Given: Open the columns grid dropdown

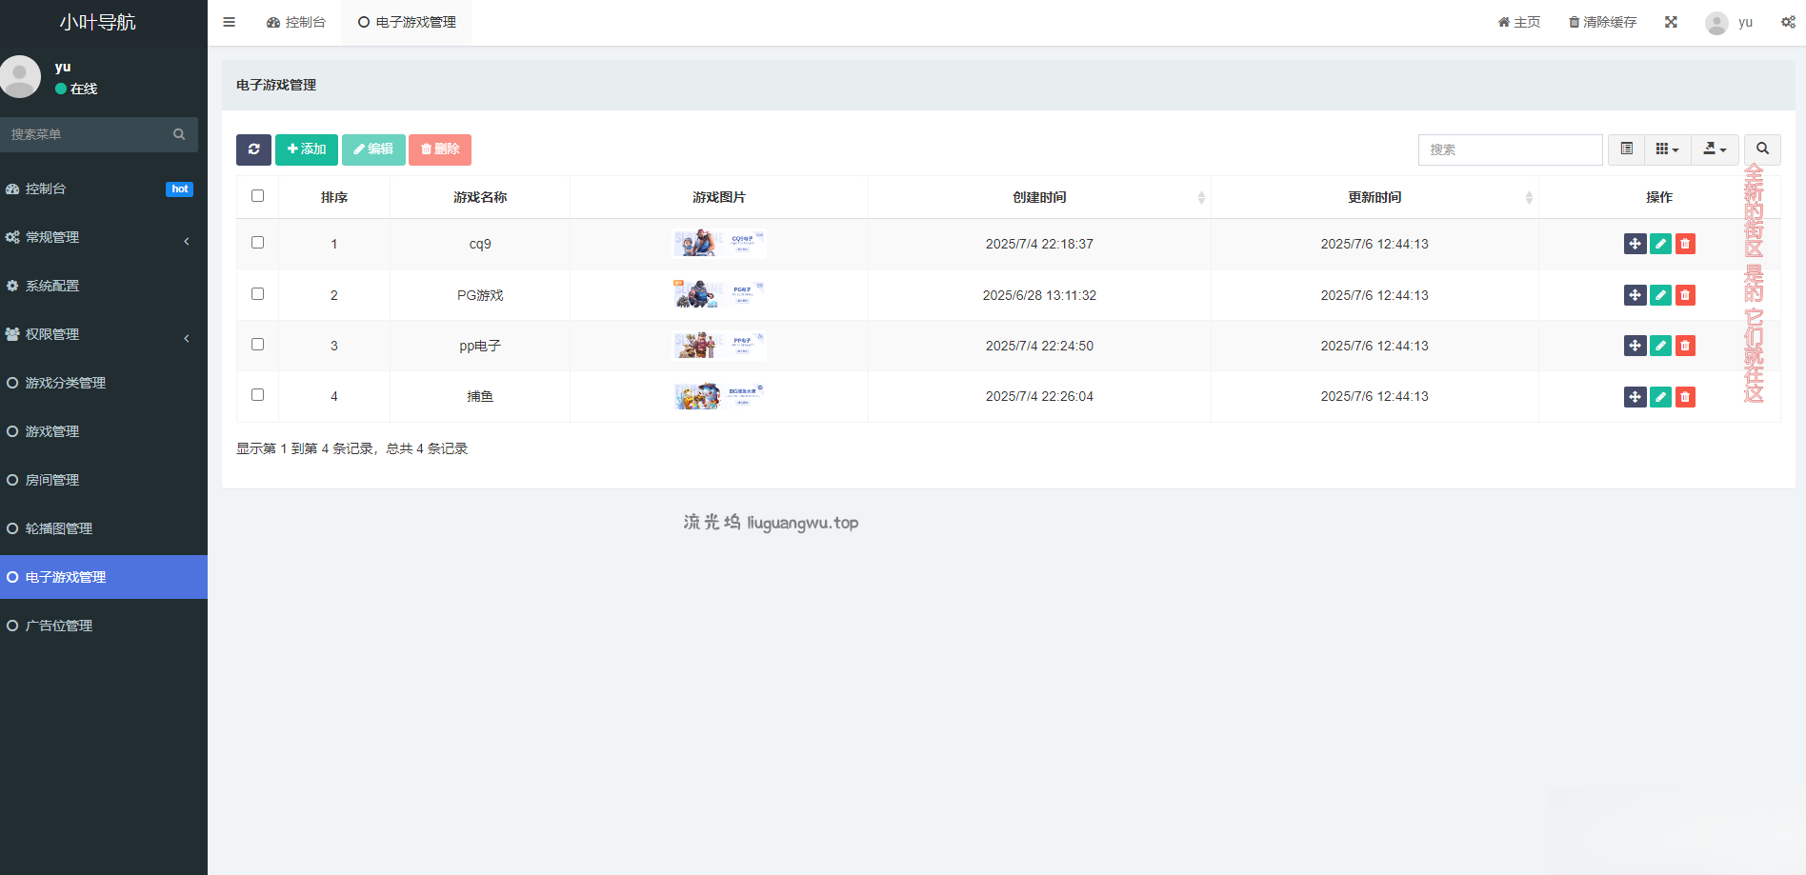Looking at the screenshot, I should pyautogui.click(x=1667, y=149).
